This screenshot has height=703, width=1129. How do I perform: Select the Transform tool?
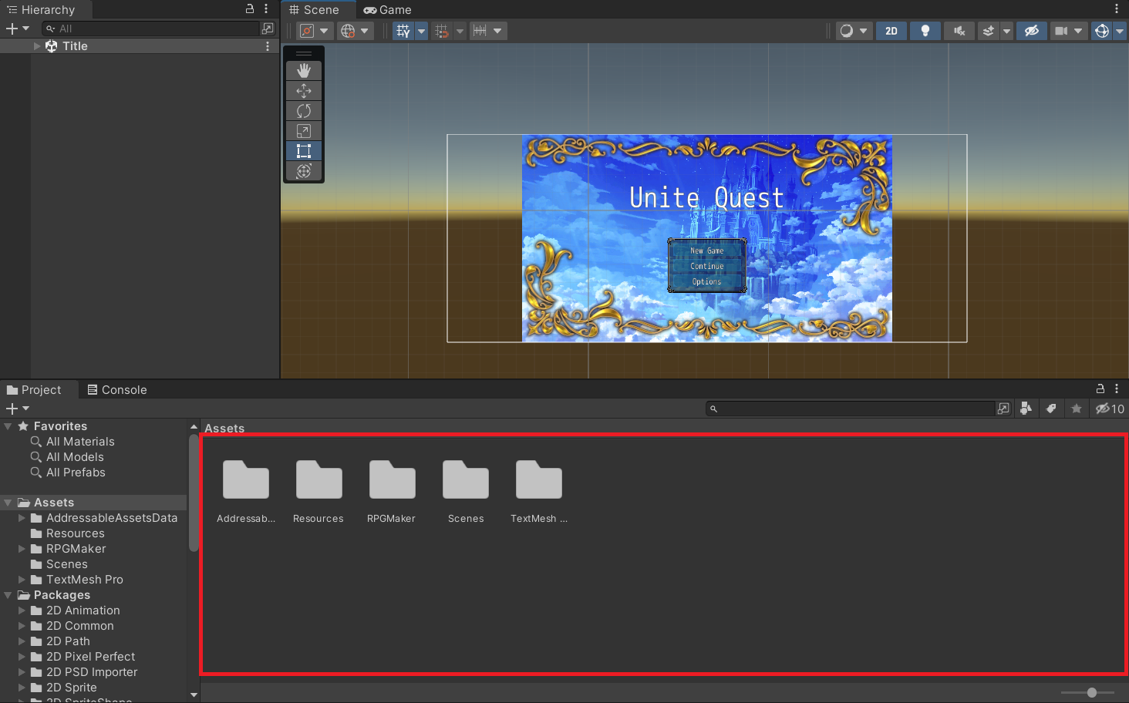click(304, 171)
